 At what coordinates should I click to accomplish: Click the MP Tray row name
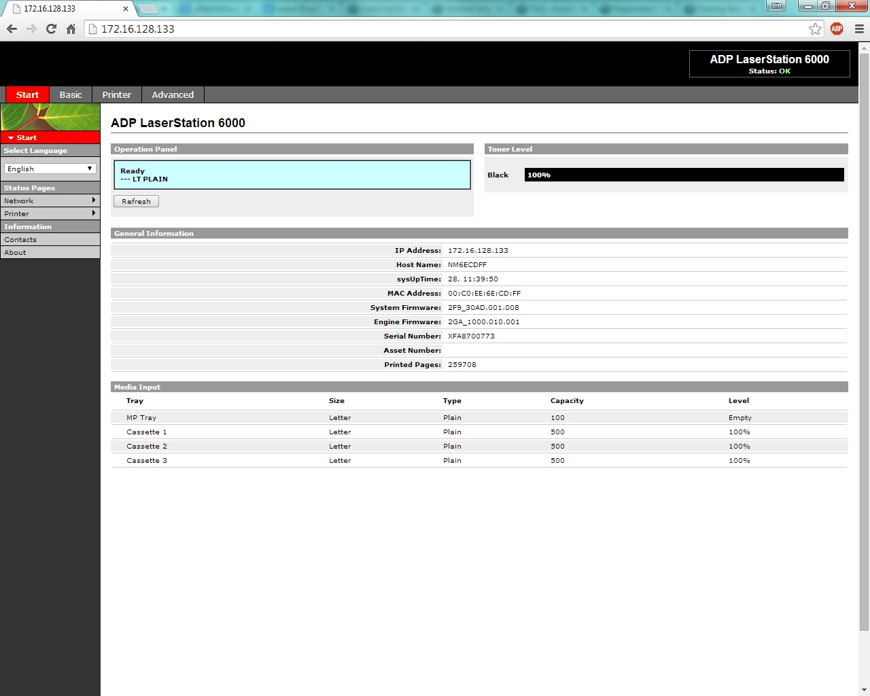(141, 417)
